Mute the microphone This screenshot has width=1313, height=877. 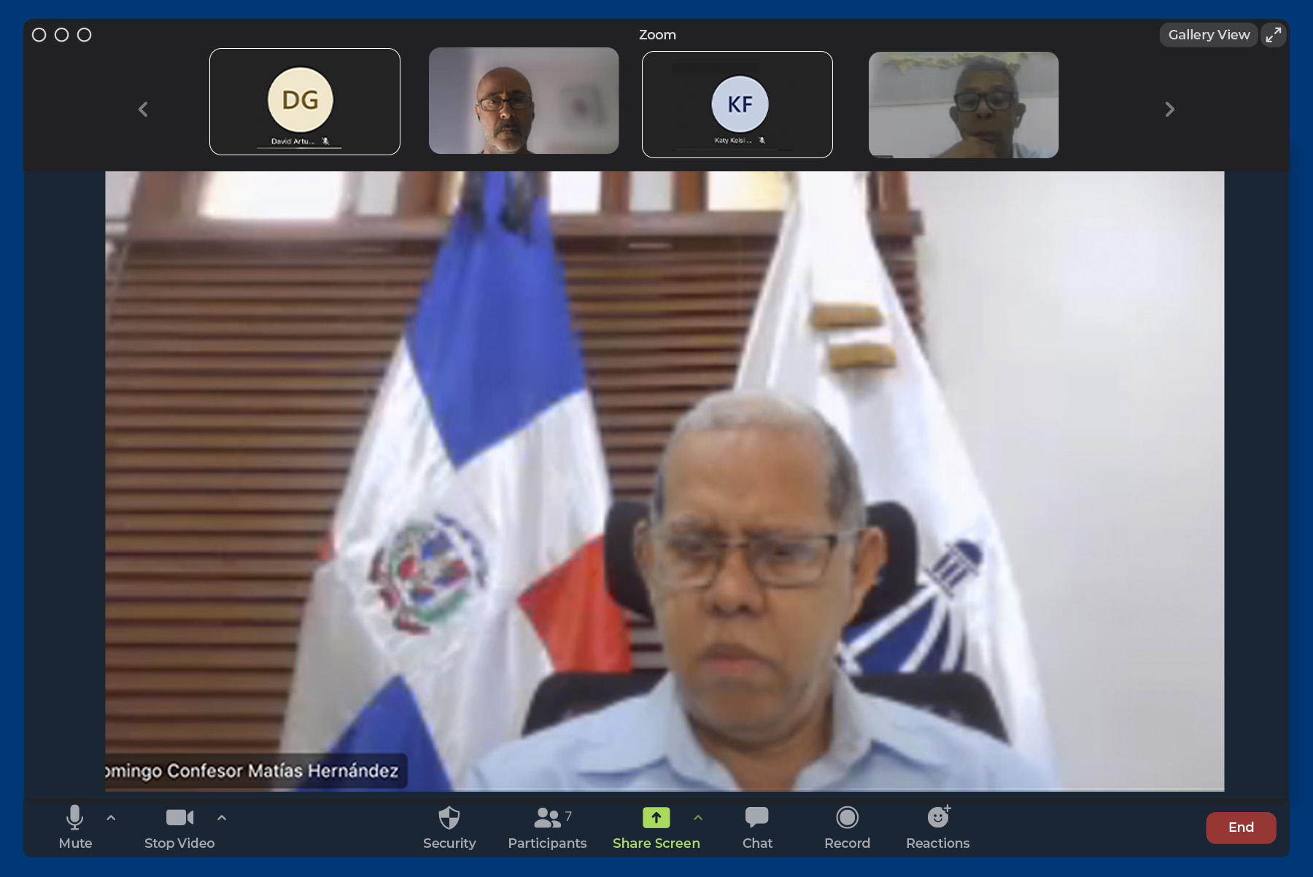coord(74,825)
